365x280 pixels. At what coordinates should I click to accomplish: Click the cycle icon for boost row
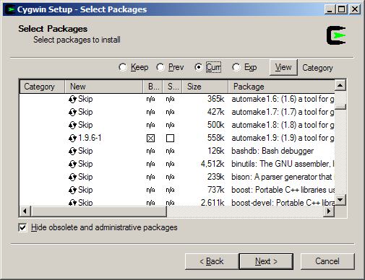point(72,190)
